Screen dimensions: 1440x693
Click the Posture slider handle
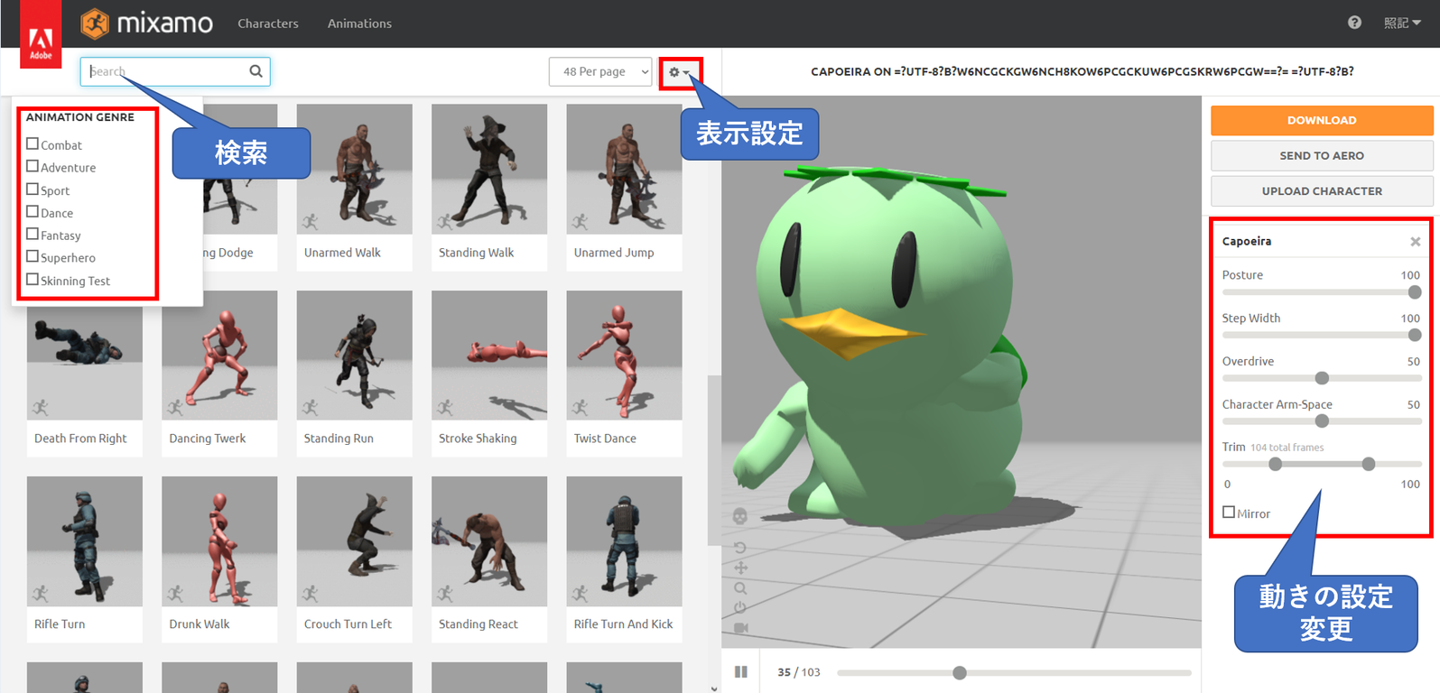pos(1415,292)
